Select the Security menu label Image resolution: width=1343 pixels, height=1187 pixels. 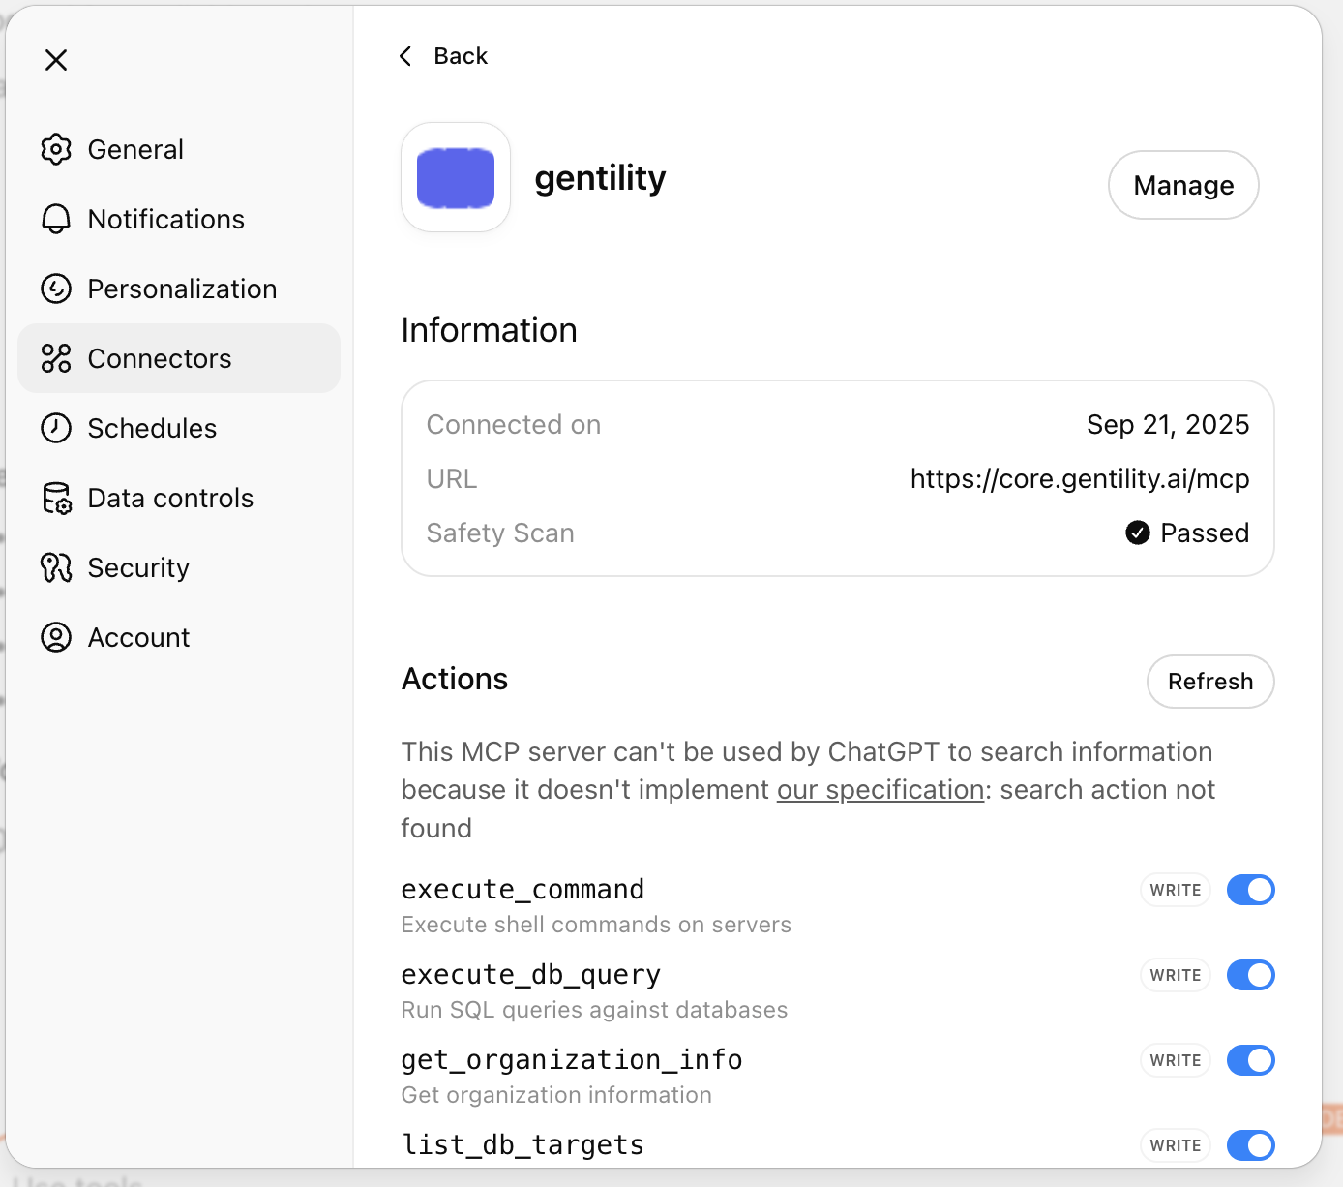point(138,567)
